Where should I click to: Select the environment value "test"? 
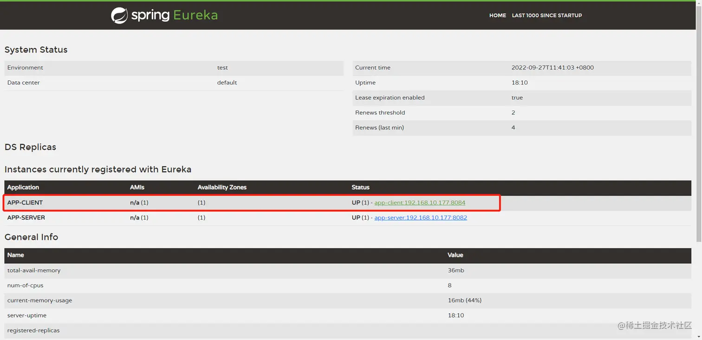point(222,68)
